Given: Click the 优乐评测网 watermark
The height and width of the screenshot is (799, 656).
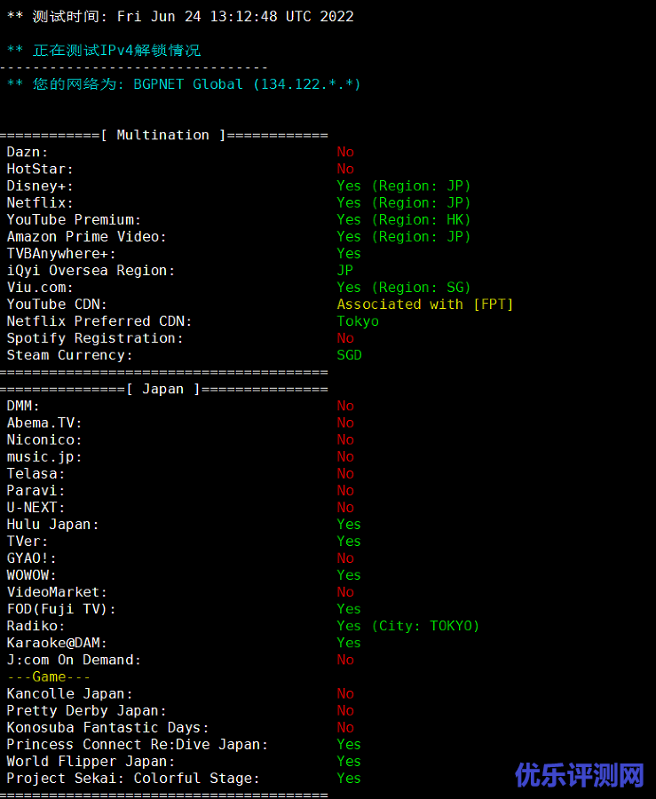Looking at the screenshot, I should click(580, 774).
